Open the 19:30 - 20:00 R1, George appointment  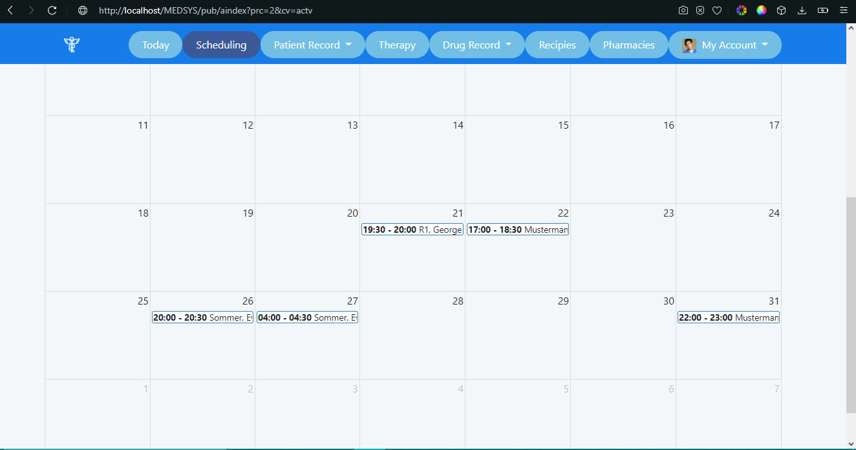tap(412, 230)
